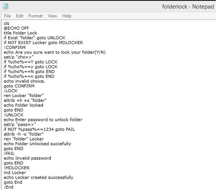The height and width of the screenshot is (190, 217).
Task: Click line 'echo Enter password to unlock folder'
Action: [x=43, y=120]
